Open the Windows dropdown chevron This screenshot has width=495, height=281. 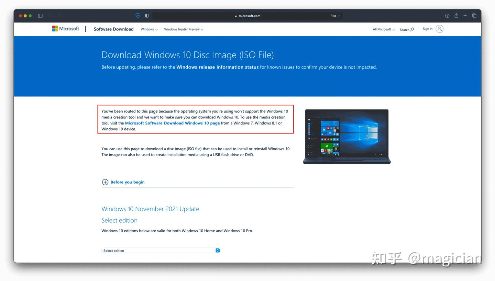tap(149, 30)
